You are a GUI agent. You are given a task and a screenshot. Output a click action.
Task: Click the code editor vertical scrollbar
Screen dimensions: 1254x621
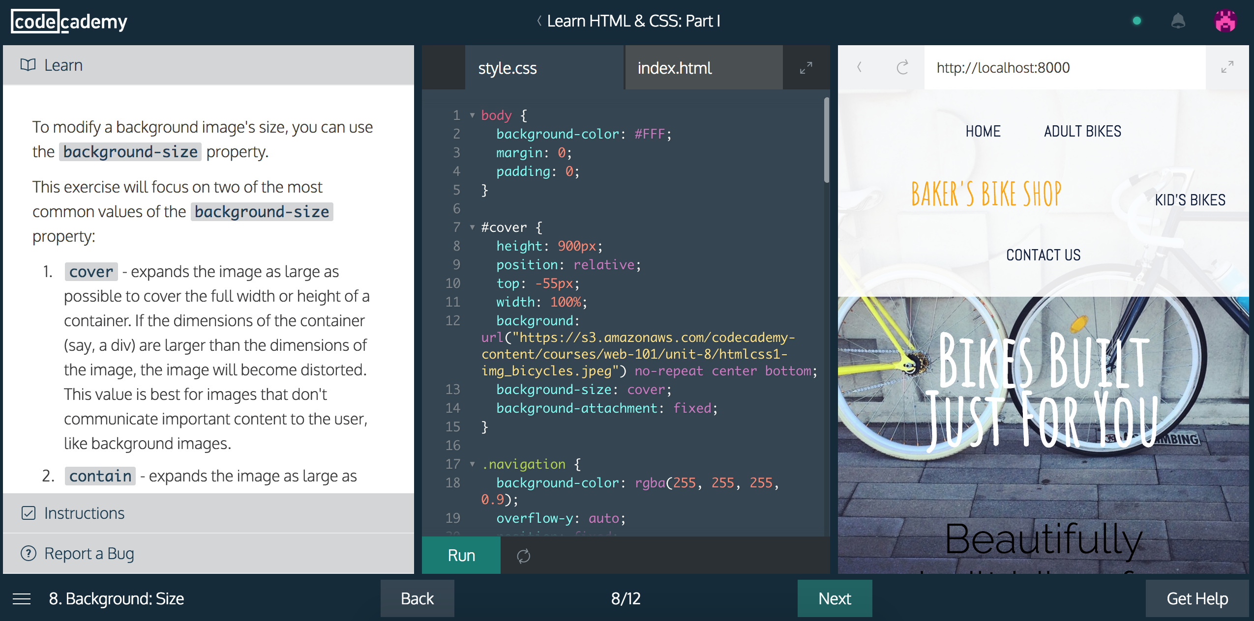pyautogui.click(x=827, y=140)
